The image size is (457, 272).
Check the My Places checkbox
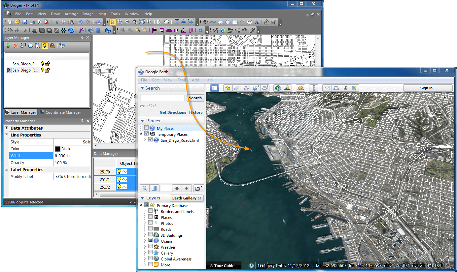pyautogui.click(x=146, y=128)
